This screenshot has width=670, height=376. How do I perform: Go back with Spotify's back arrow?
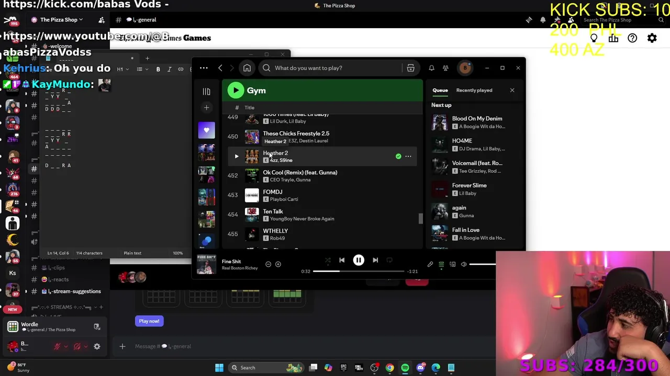click(220, 68)
